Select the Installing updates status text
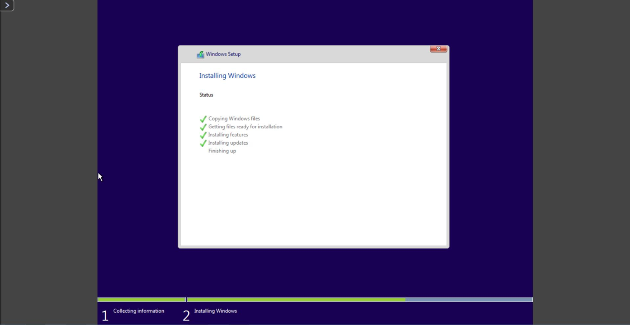 (x=228, y=143)
